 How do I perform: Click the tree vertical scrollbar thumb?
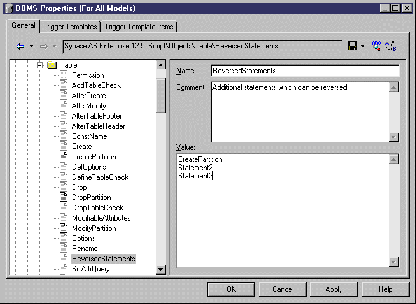pos(160,96)
